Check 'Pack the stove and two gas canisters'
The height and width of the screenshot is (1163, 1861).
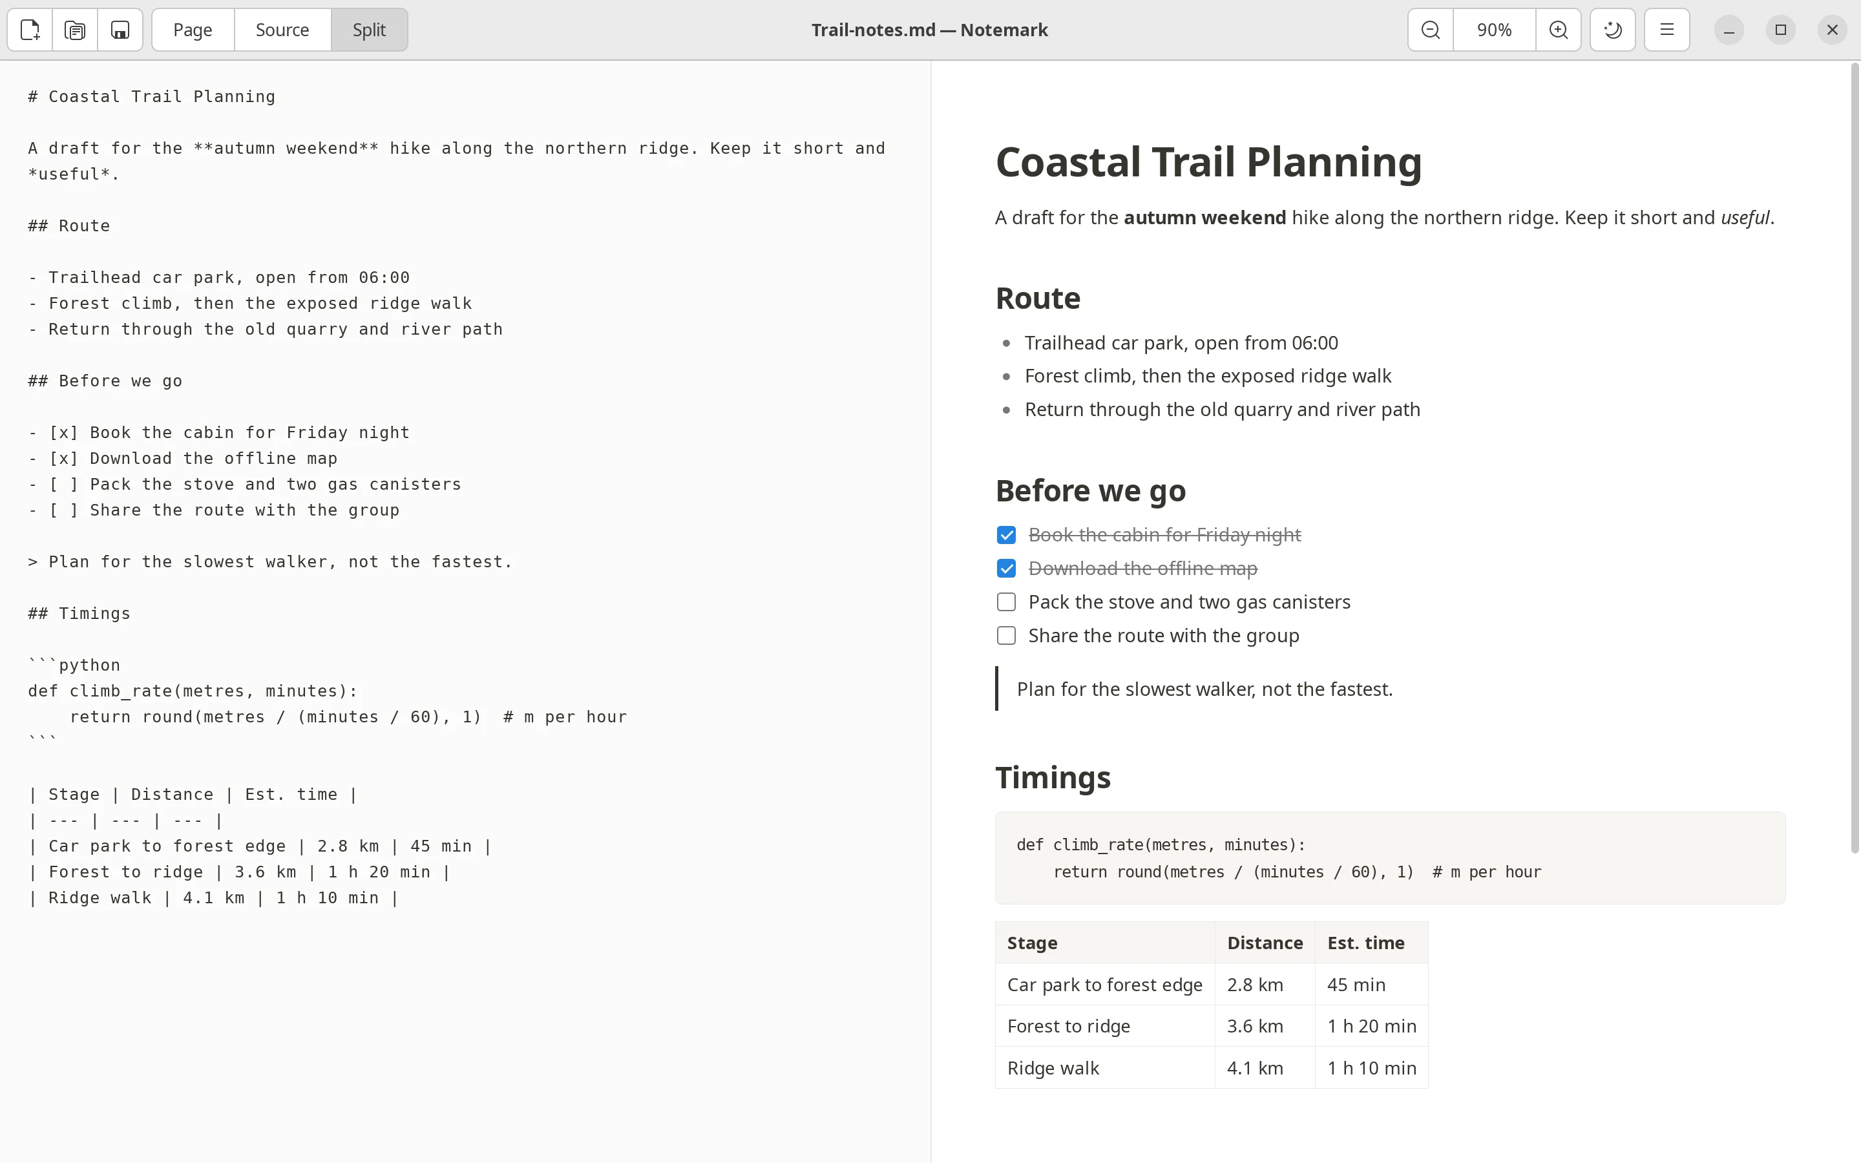1006,602
